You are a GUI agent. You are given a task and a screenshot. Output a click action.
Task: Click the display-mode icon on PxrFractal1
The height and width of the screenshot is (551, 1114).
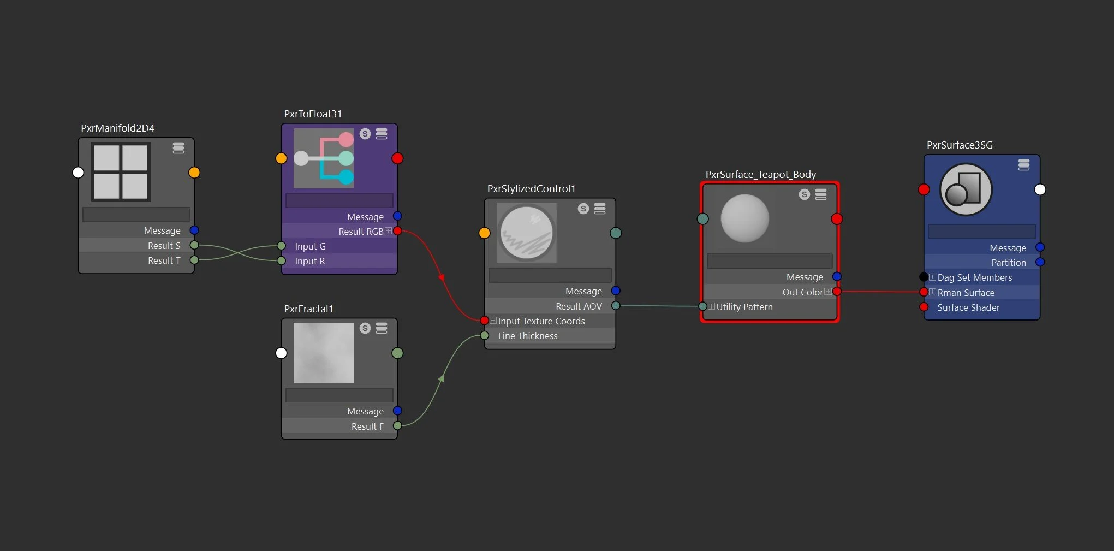381,329
